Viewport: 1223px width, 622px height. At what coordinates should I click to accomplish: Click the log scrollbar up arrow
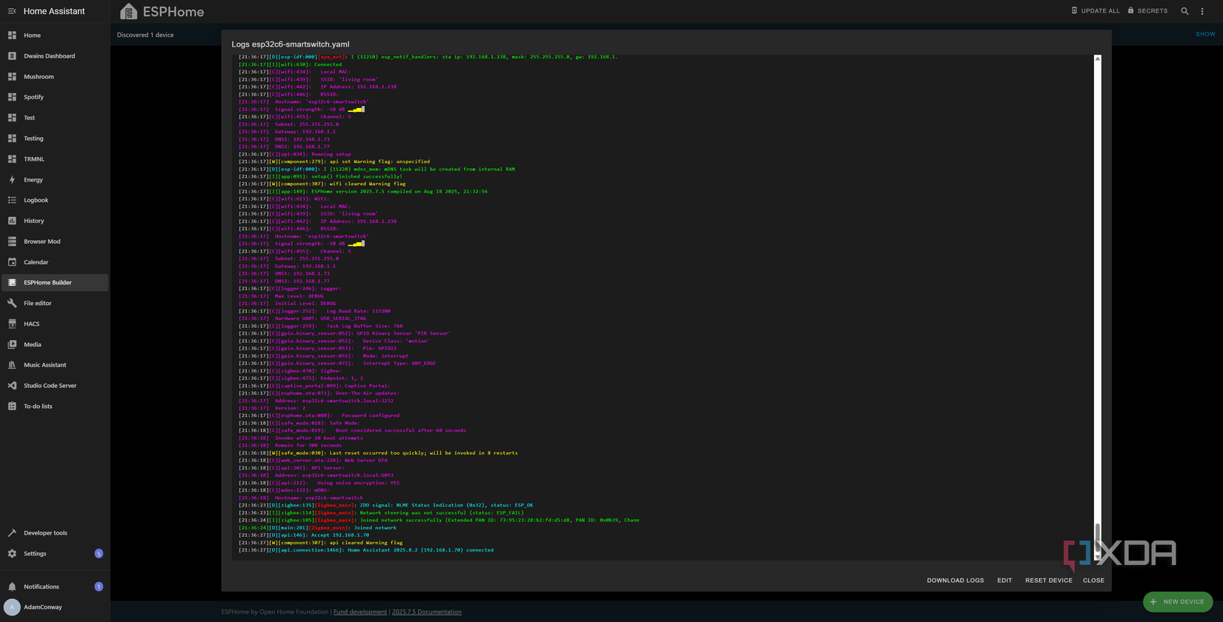click(1098, 58)
